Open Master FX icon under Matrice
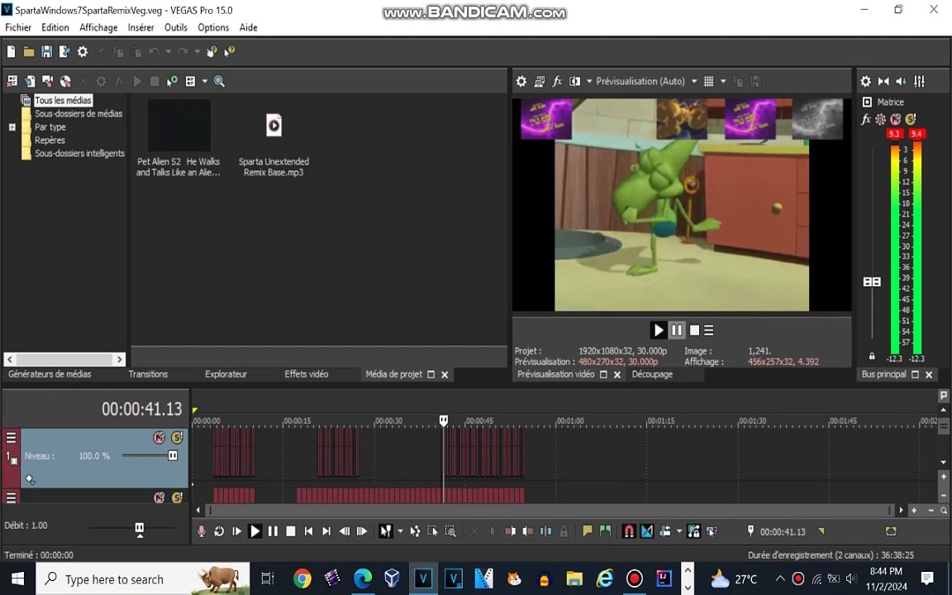This screenshot has width=952, height=595. 866,119
